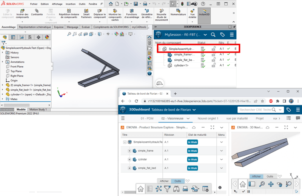Click the lock icon of cylinder<1> row
The height and width of the screenshot is (196, 302).
tap(213, 66)
